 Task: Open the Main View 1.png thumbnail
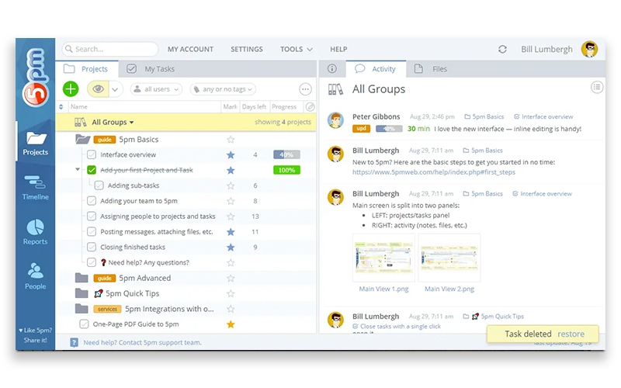(x=383, y=258)
